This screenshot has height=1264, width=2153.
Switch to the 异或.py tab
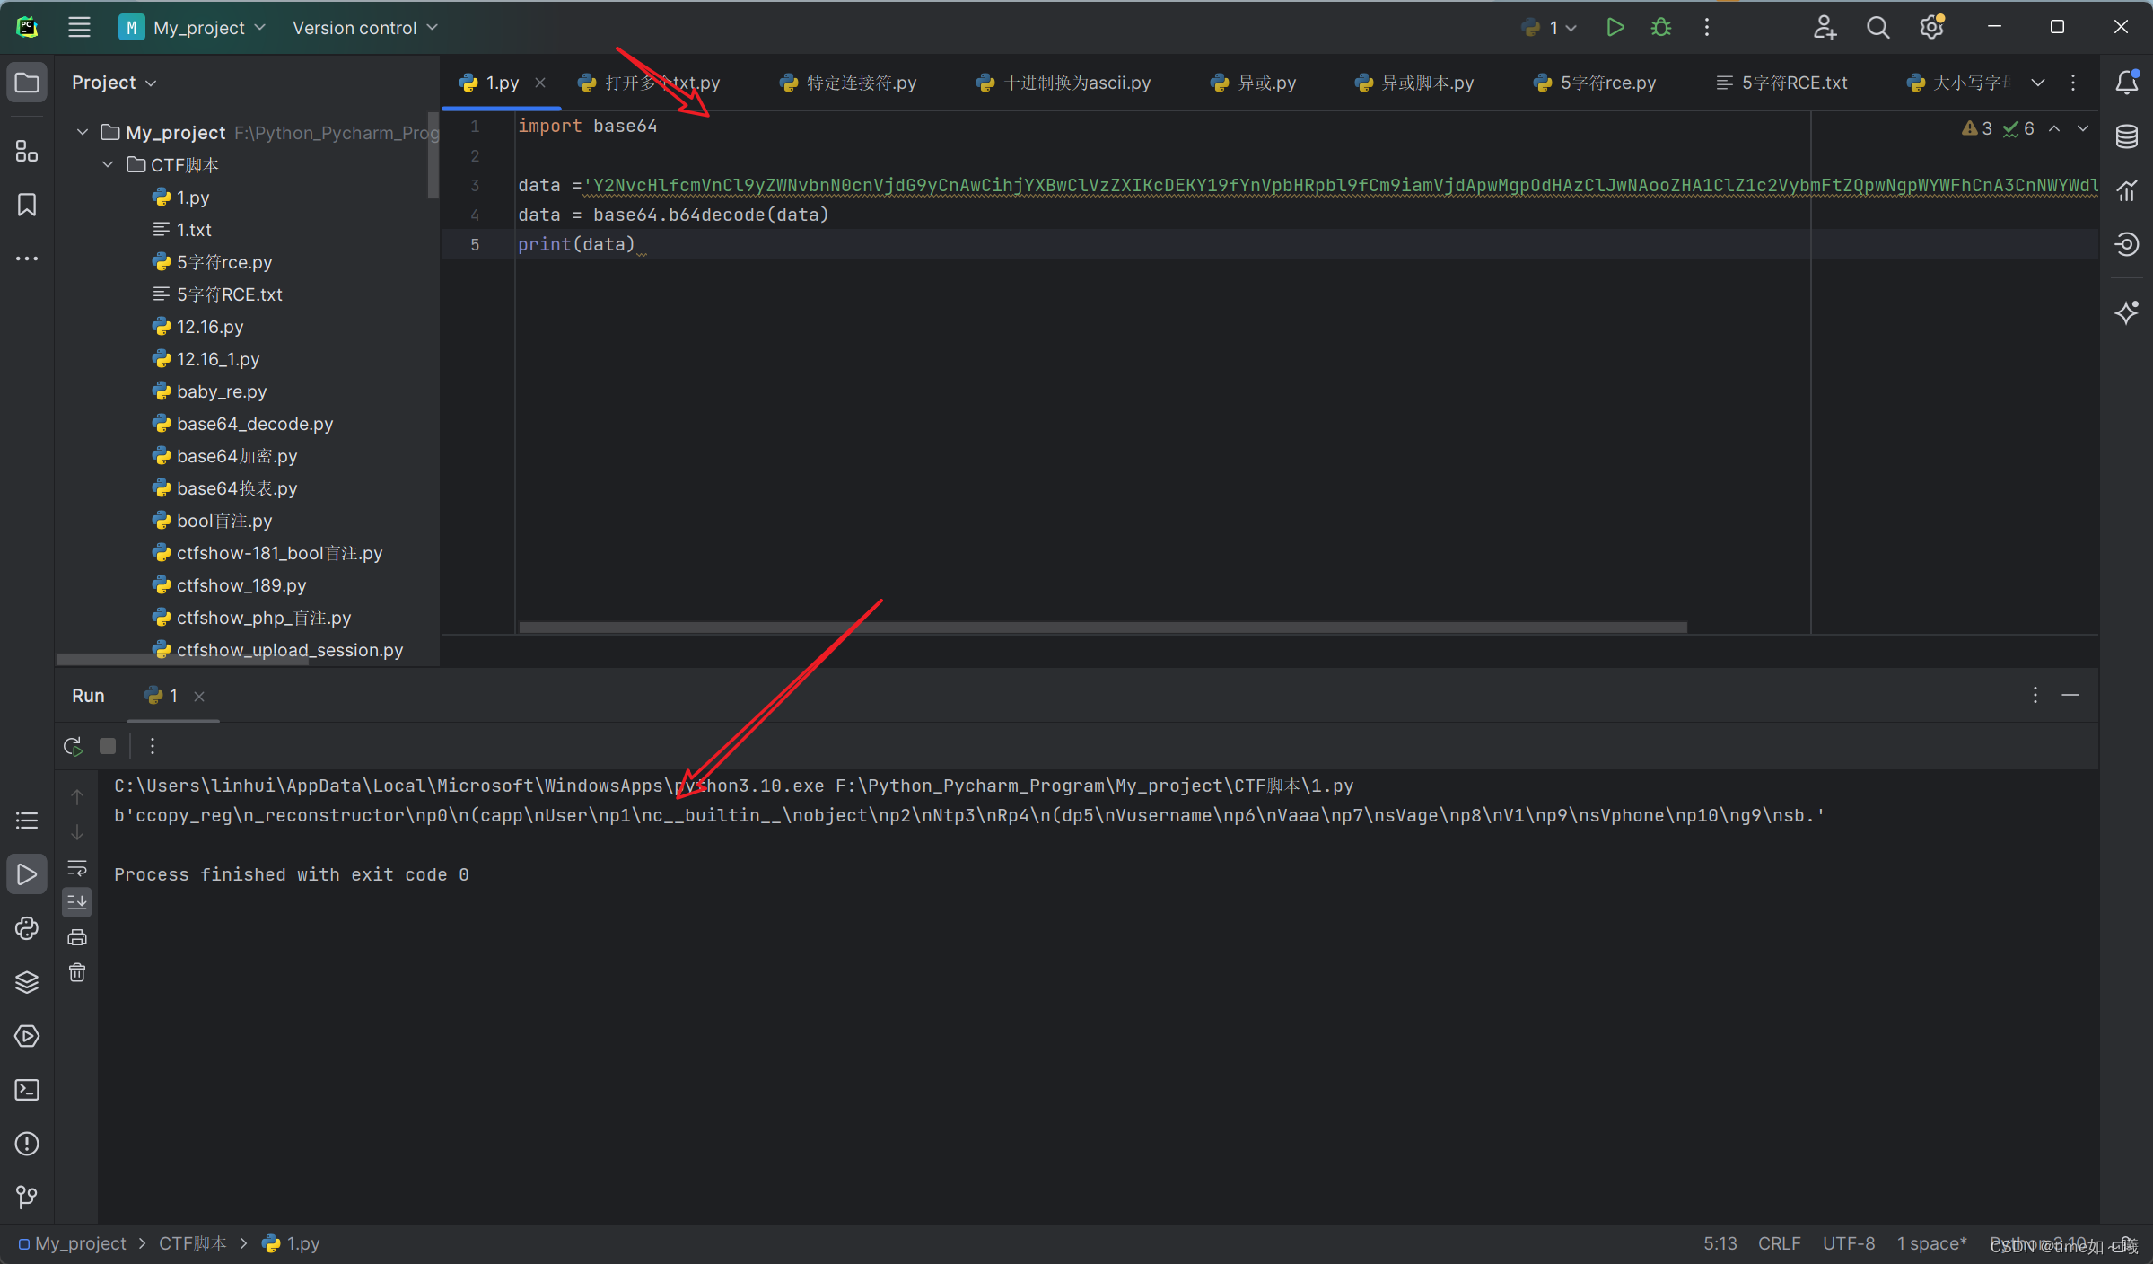coord(1254,83)
